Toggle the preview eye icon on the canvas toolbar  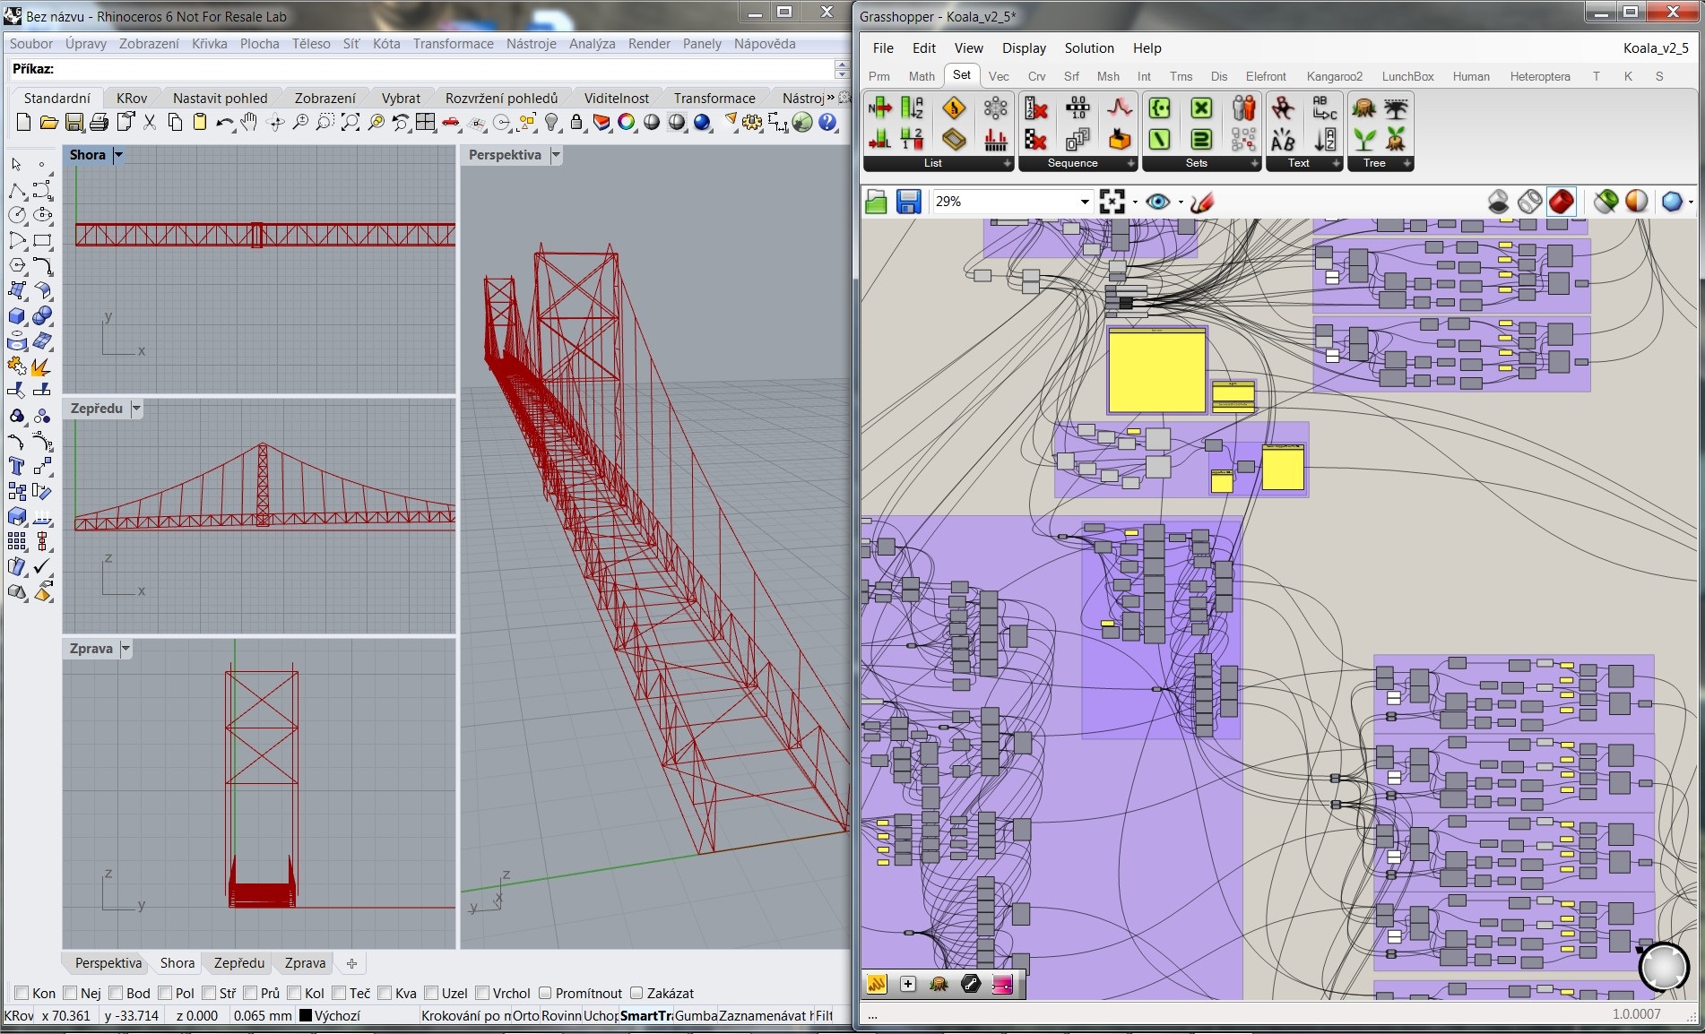[1157, 202]
